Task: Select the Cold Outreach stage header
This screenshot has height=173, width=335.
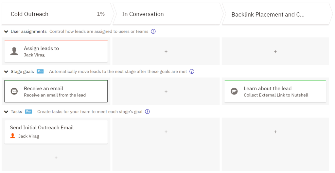Action: point(58,14)
